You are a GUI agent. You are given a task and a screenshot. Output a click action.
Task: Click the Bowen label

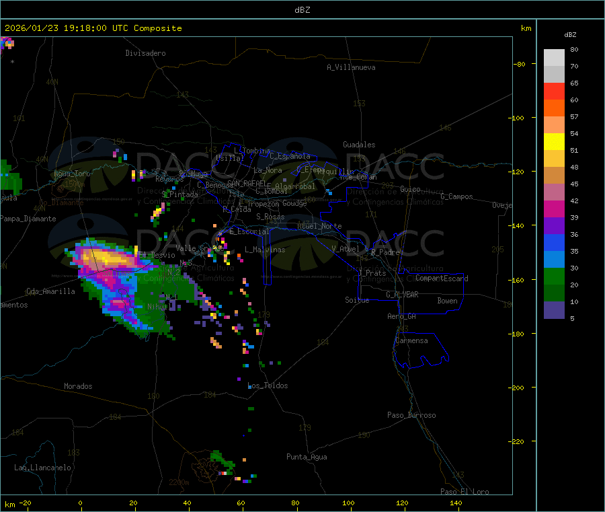(448, 301)
